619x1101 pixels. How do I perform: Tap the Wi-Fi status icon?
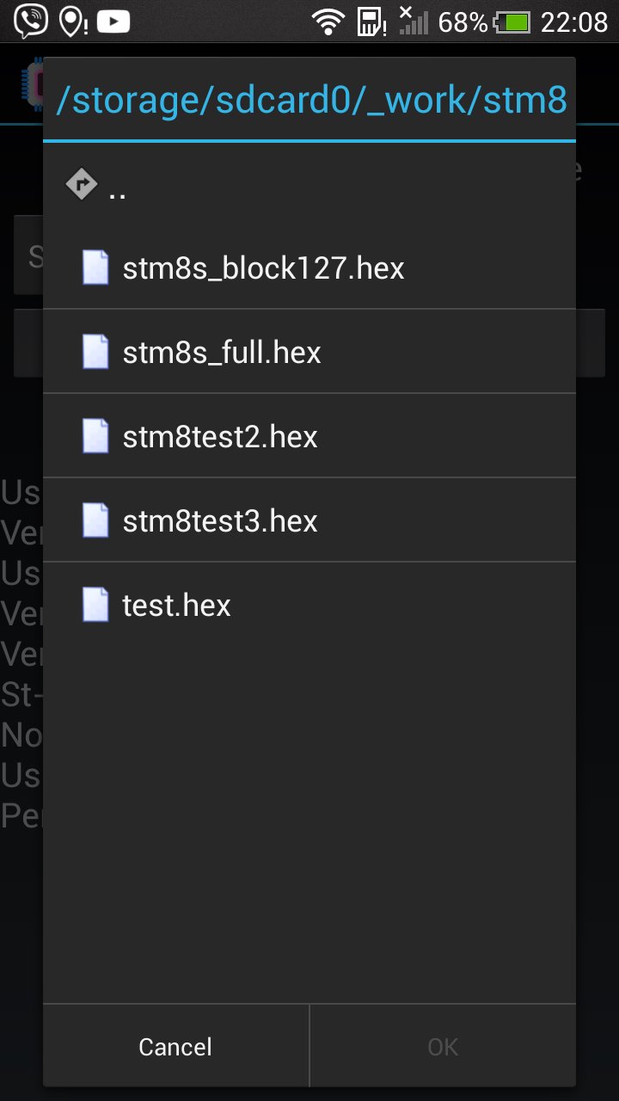(x=328, y=22)
